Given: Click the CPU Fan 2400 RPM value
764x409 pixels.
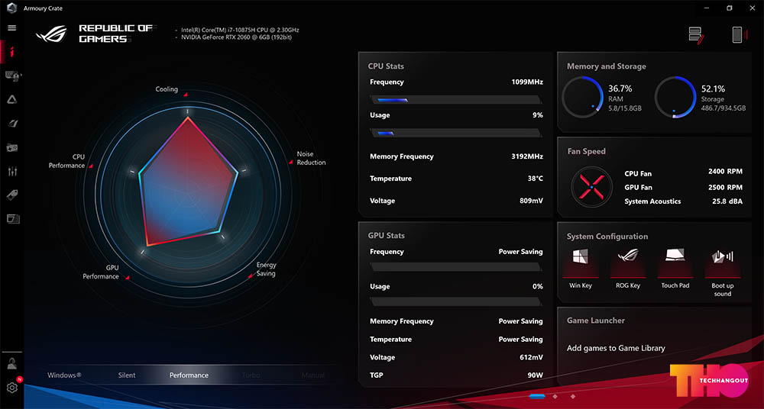Looking at the screenshot, I should pos(725,172).
